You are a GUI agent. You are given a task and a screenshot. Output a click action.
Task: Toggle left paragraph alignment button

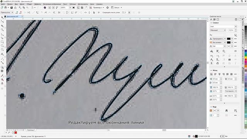[x=215, y=74]
